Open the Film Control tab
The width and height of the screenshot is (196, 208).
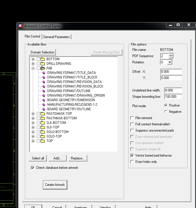click(33, 36)
